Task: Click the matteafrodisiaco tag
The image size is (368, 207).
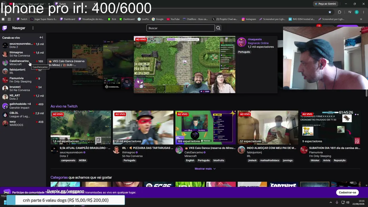Action: click(x=270, y=160)
